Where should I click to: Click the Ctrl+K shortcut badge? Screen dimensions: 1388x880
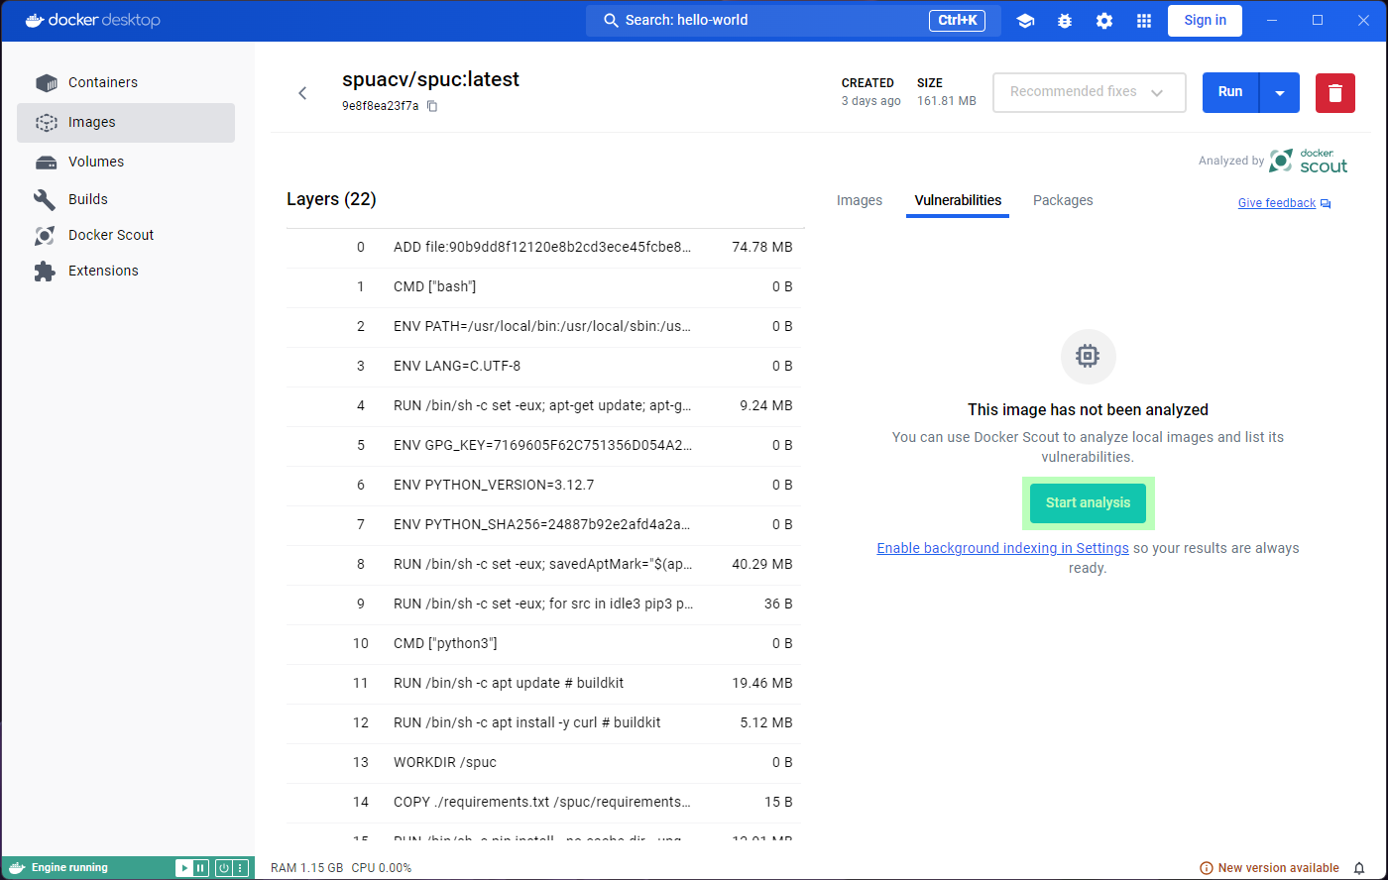click(x=957, y=21)
